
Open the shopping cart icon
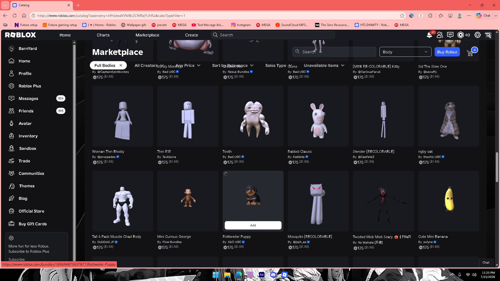(470, 53)
